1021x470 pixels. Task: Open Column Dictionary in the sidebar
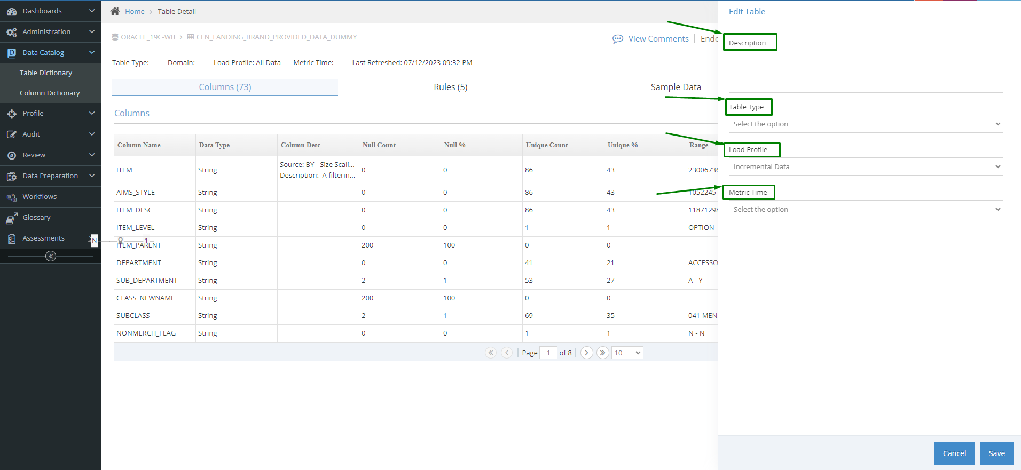click(x=50, y=93)
